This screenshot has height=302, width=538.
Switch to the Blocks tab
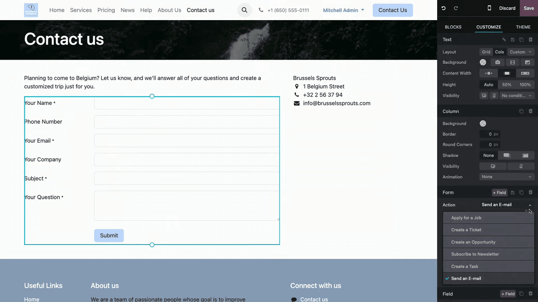coord(453,27)
